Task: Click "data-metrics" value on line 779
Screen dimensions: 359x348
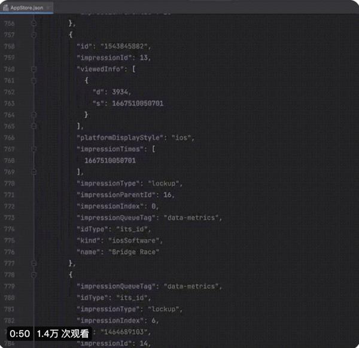Action: [x=191, y=286]
